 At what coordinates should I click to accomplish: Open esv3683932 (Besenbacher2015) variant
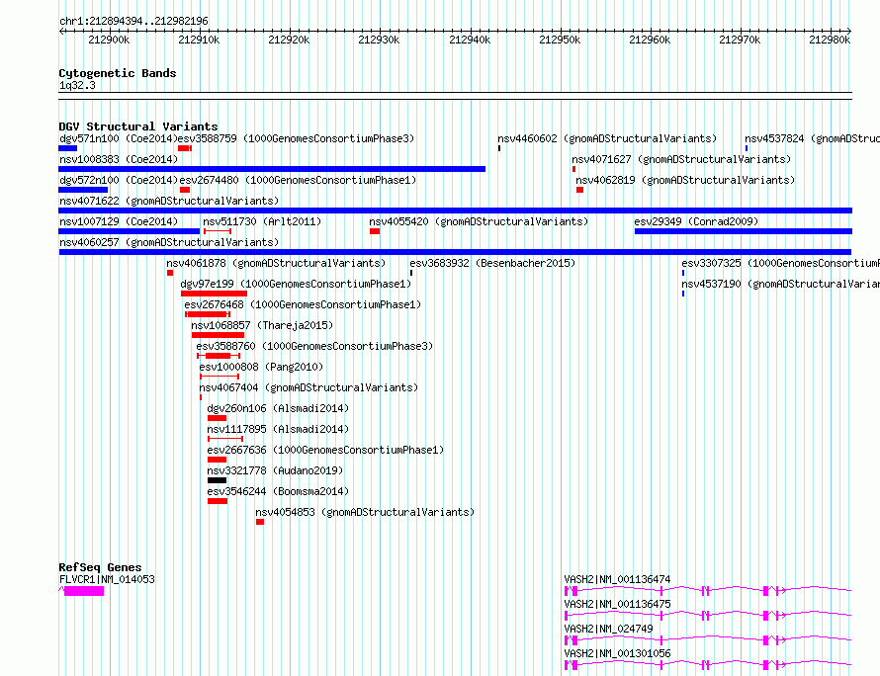492,263
